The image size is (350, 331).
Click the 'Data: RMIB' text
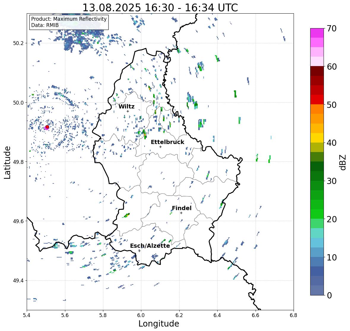tap(45, 25)
